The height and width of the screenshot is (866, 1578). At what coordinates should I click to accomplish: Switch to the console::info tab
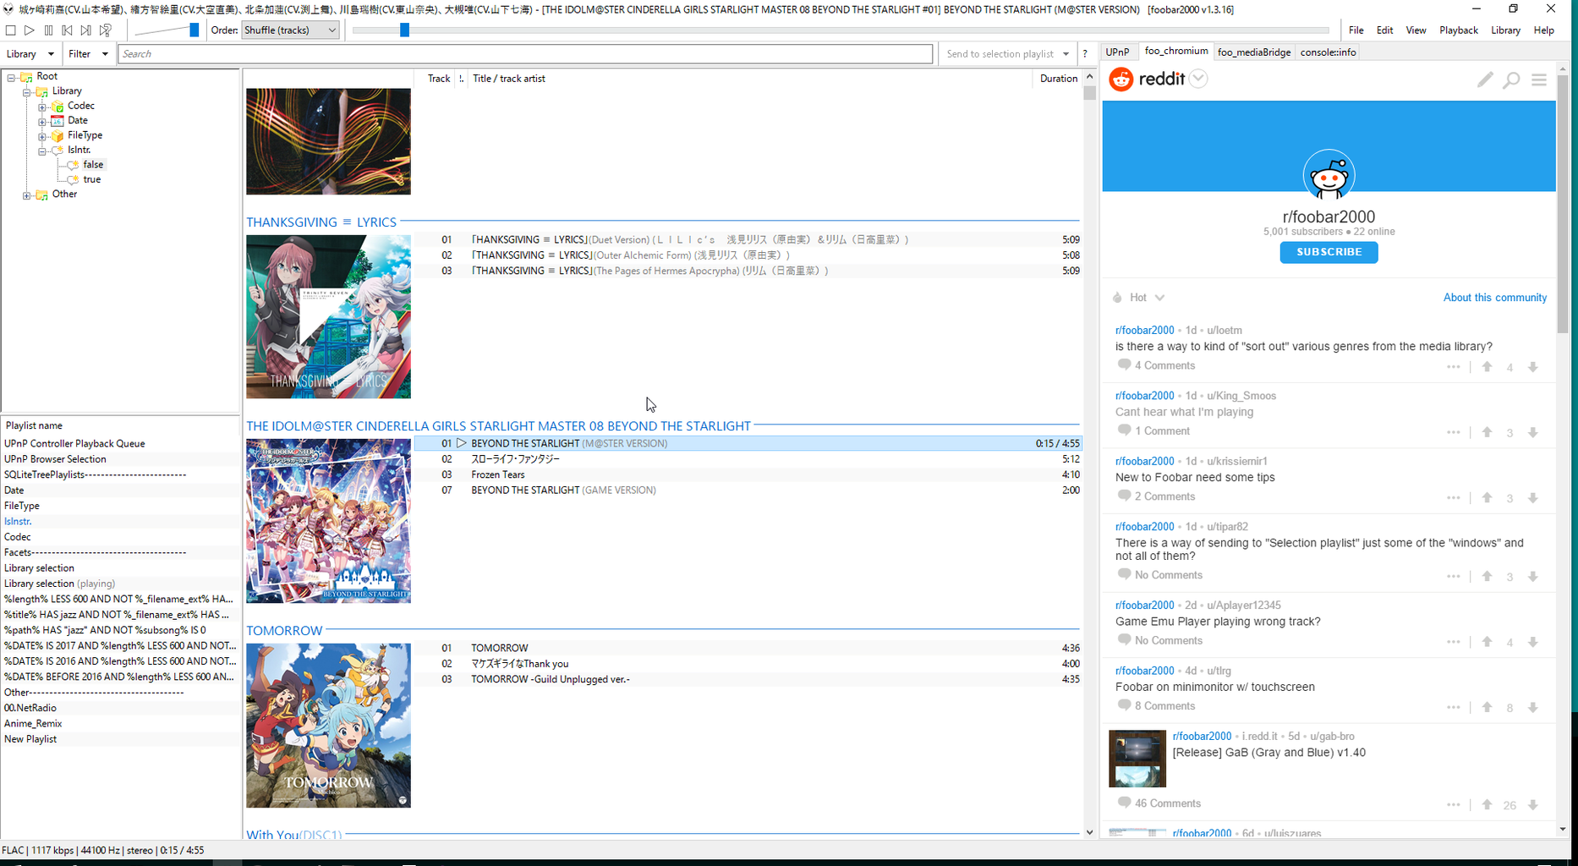click(x=1328, y=52)
